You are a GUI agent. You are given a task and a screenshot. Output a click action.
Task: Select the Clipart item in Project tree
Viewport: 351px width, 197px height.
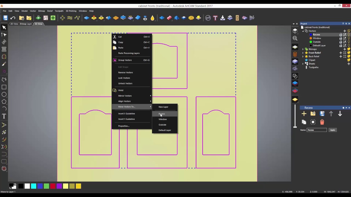coord(312,60)
